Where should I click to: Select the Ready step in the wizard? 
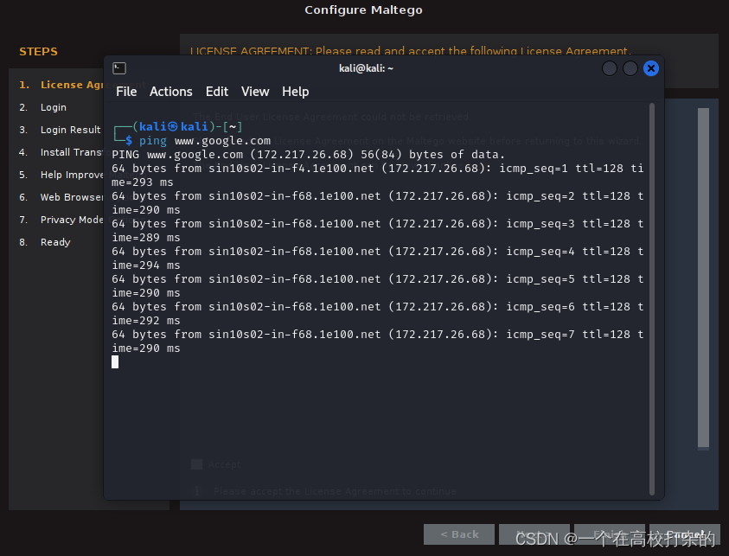point(45,242)
